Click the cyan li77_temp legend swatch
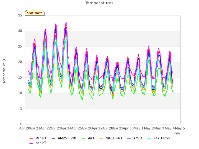Screen dimensions: 199x149 click(149, 139)
